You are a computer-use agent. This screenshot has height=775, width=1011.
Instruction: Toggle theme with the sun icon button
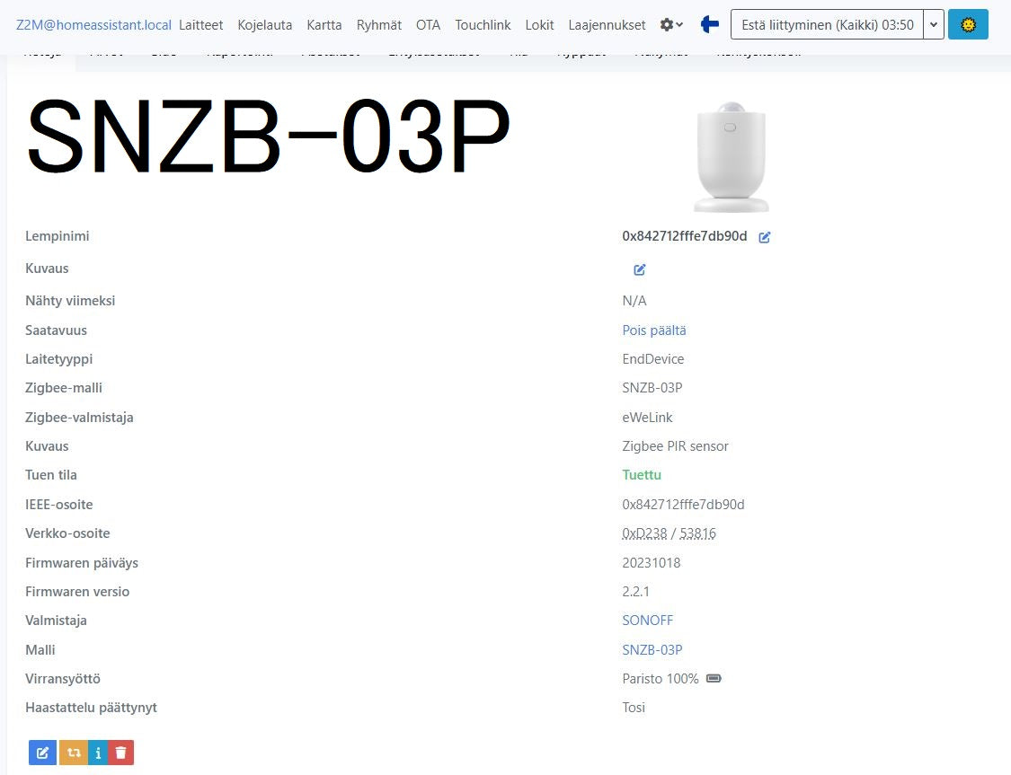click(x=968, y=24)
